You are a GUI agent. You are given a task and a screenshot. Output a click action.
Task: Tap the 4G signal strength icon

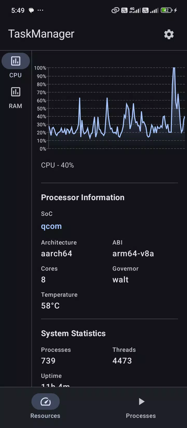click(x=135, y=10)
